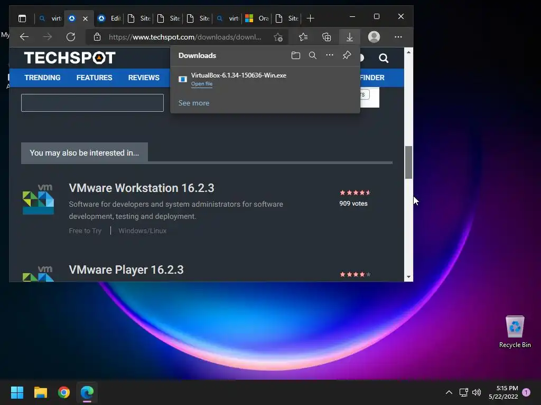
Task: Open the TRENDING menu item
Action: 42,78
